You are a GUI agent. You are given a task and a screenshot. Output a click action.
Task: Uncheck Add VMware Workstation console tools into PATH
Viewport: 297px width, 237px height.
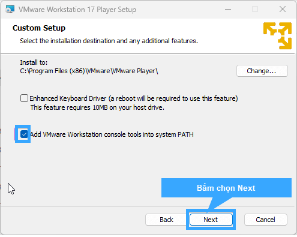click(x=24, y=134)
